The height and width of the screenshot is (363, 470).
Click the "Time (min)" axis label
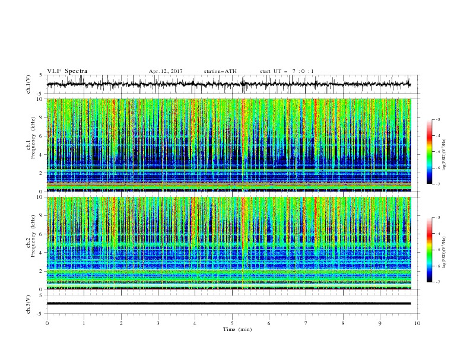click(237, 329)
